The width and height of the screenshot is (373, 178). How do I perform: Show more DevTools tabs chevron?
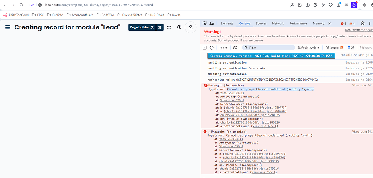[x=330, y=23]
